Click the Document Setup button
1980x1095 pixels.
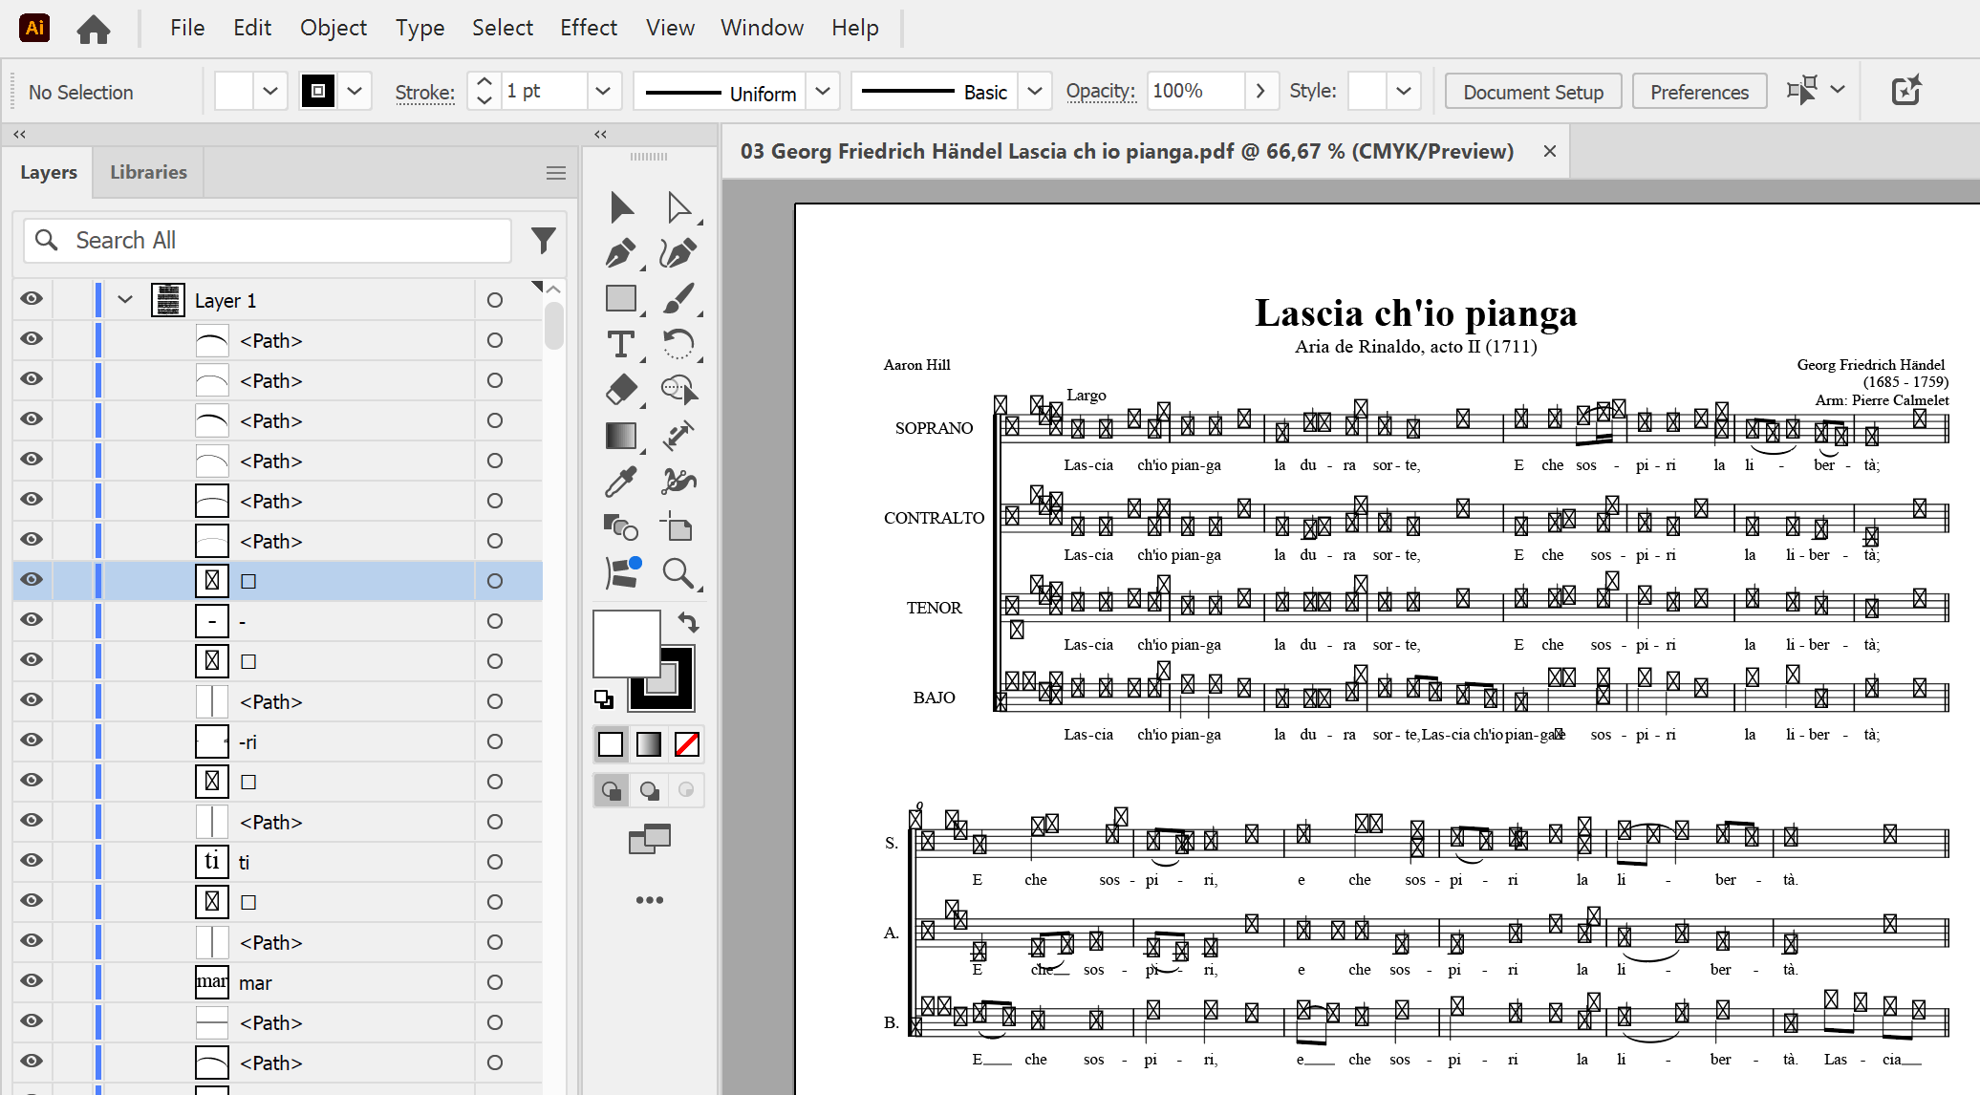tap(1533, 92)
